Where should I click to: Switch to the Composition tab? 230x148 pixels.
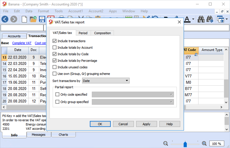pos(102,33)
